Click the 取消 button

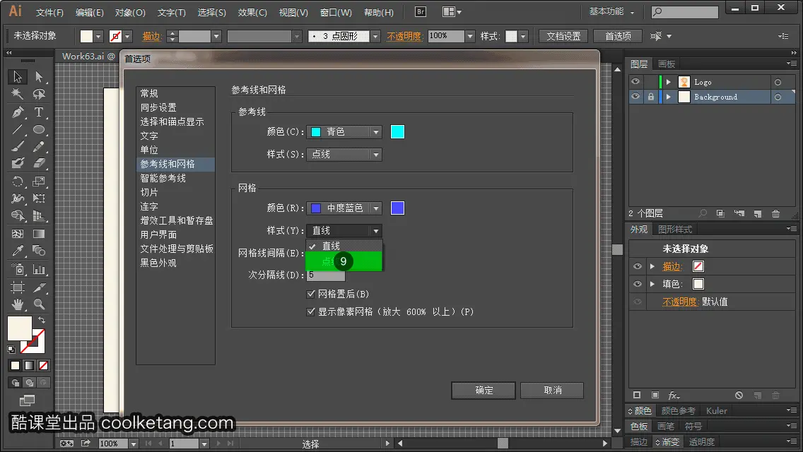click(552, 390)
